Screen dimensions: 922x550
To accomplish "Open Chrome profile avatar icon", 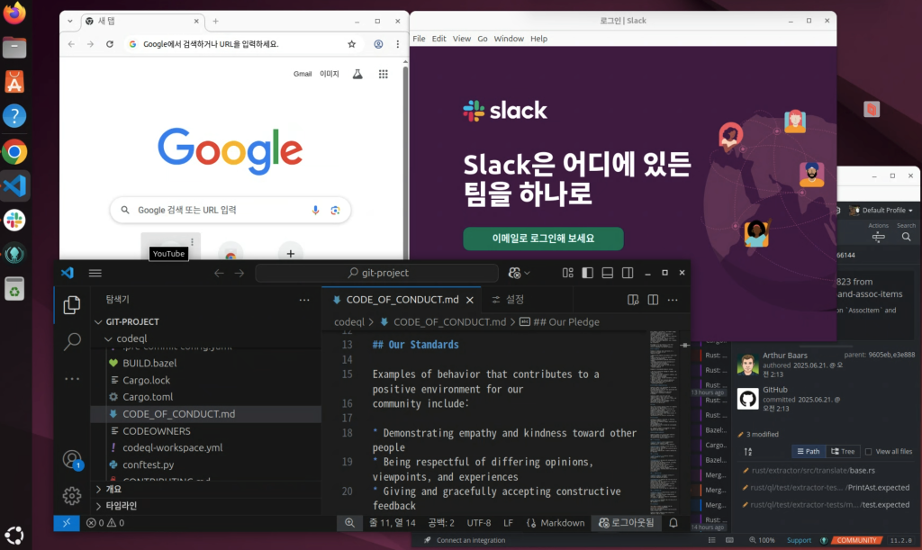I will pos(379,44).
